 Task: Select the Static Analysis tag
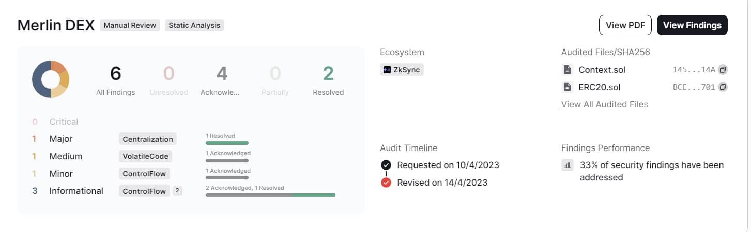click(x=194, y=25)
